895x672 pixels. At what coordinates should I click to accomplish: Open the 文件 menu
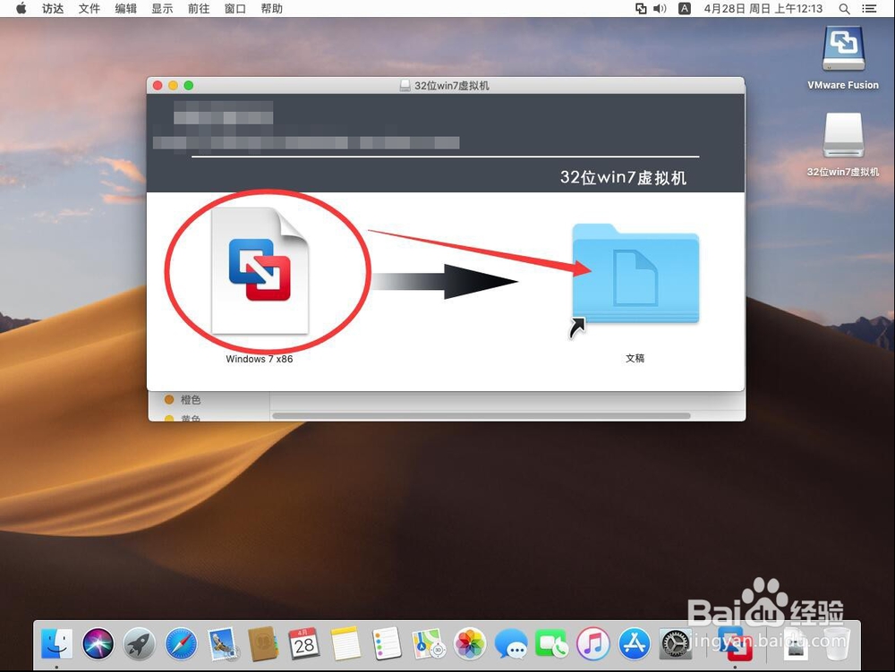[x=89, y=9]
